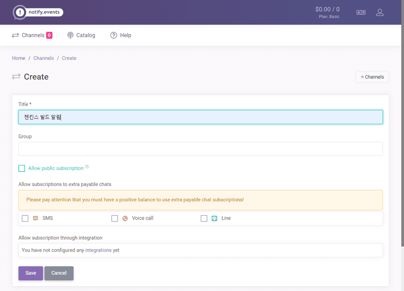The width and height of the screenshot is (404, 291).
Task: Click the balance $0.00 / 0 display
Action: point(327,9)
